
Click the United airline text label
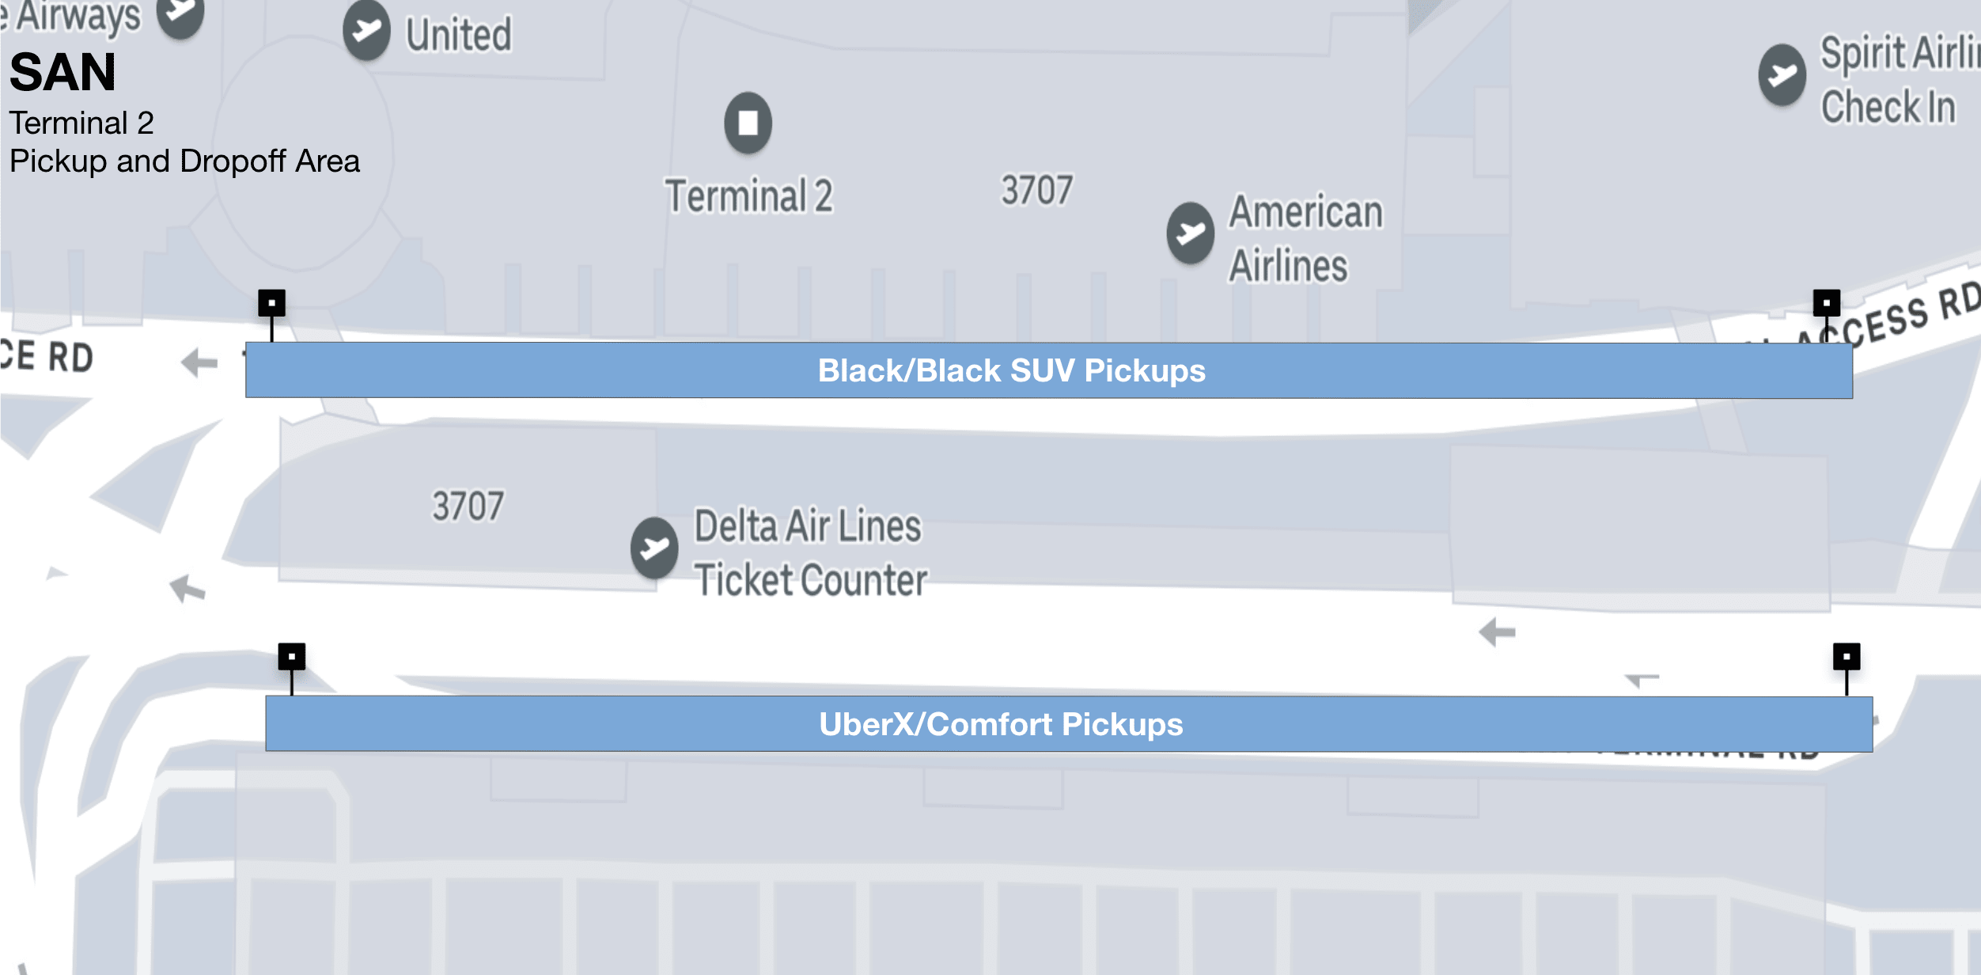tap(459, 35)
